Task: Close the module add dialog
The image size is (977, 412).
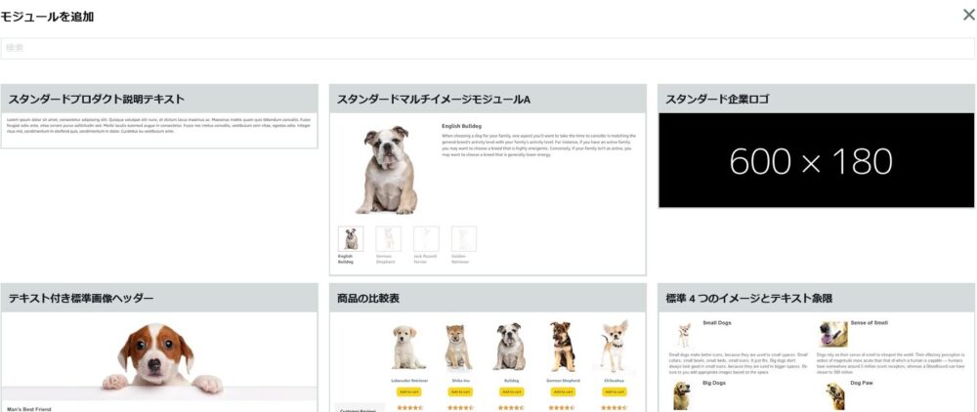Action: coord(968,15)
